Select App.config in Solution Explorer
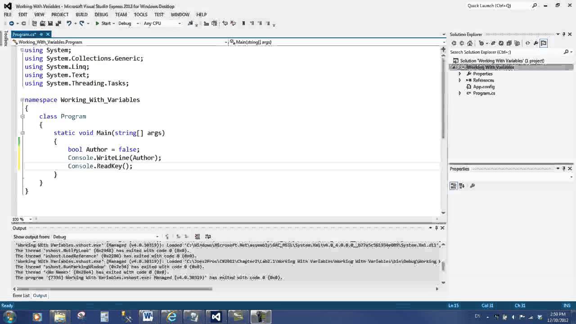This screenshot has width=576, height=324. coord(484,87)
